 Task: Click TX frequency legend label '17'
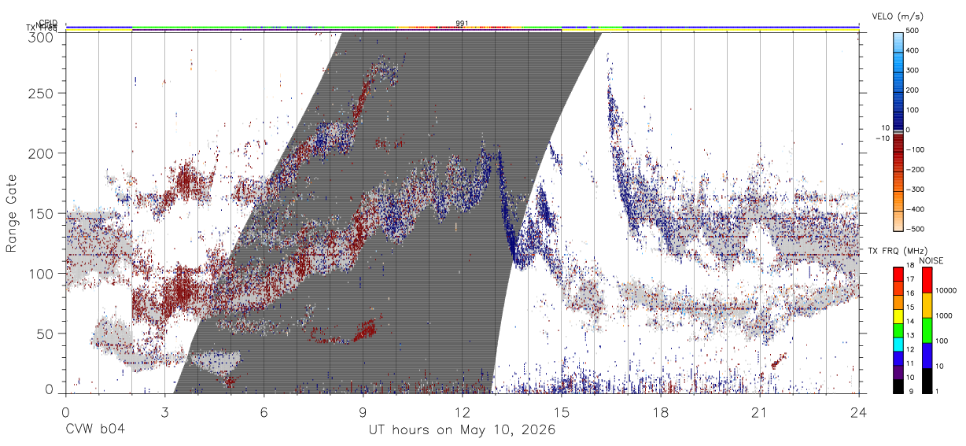(x=909, y=279)
